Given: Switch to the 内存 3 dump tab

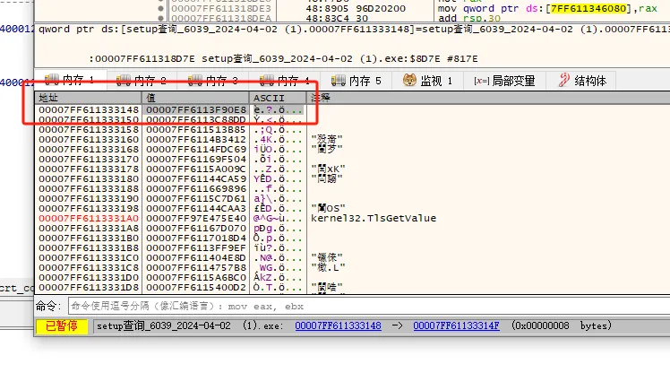Looking at the screenshot, I should [213, 81].
